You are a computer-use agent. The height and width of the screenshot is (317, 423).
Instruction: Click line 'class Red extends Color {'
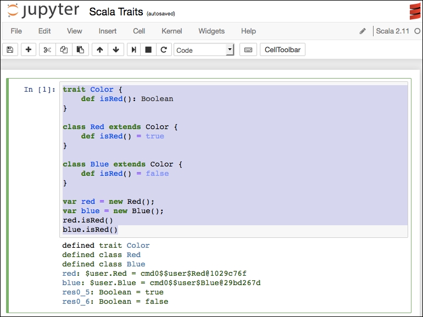point(120,127)
